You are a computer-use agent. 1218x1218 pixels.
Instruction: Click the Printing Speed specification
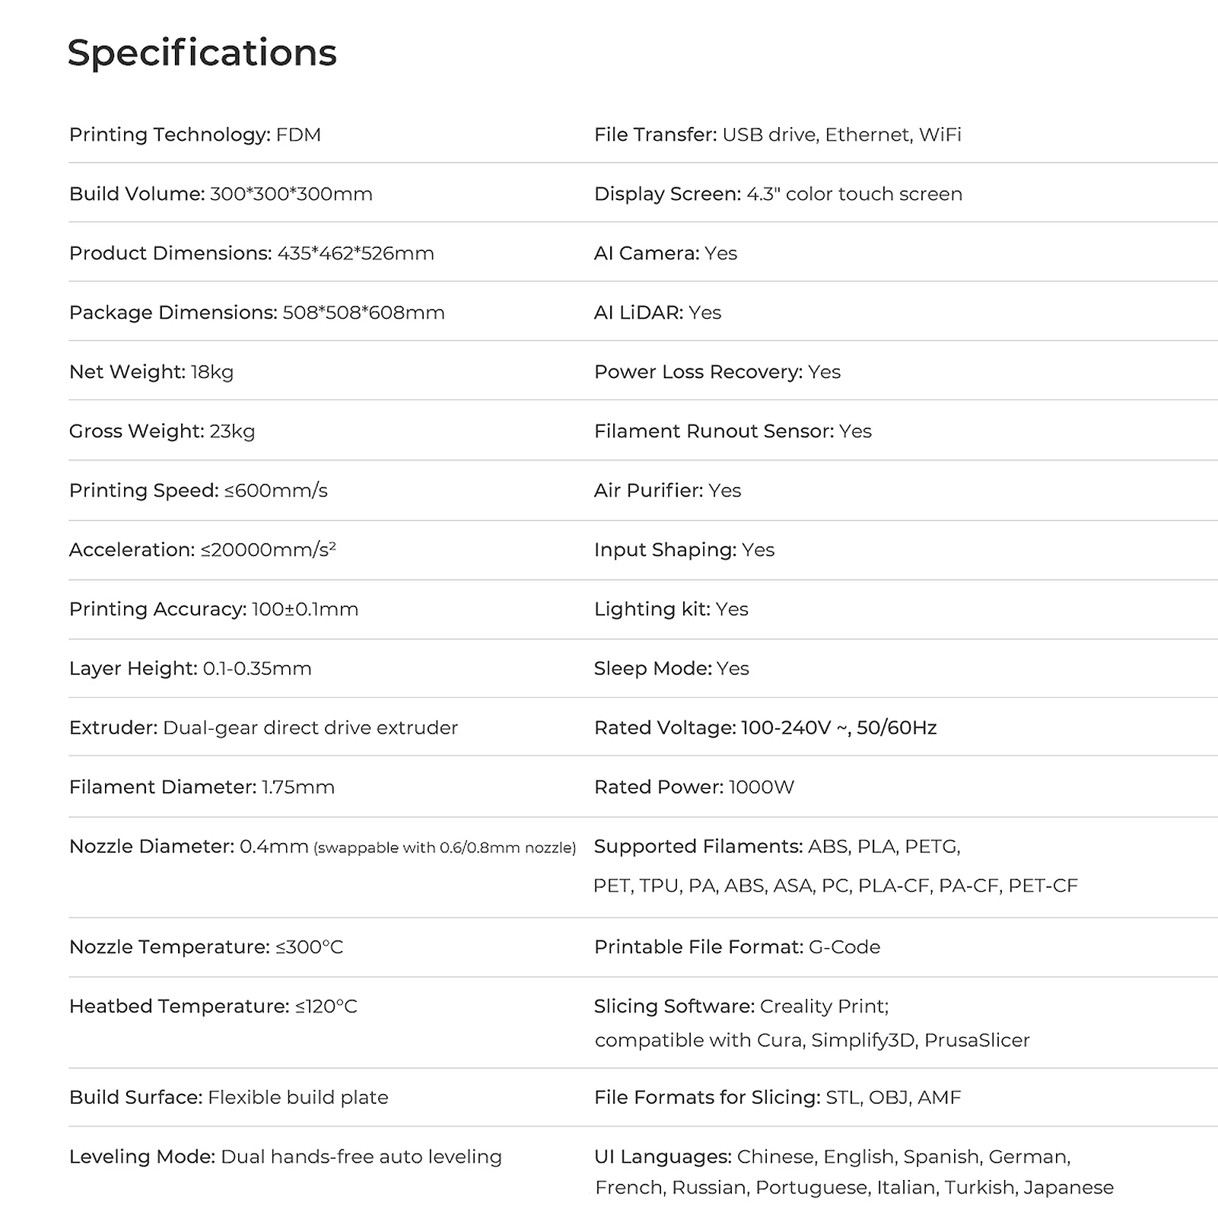198,491
